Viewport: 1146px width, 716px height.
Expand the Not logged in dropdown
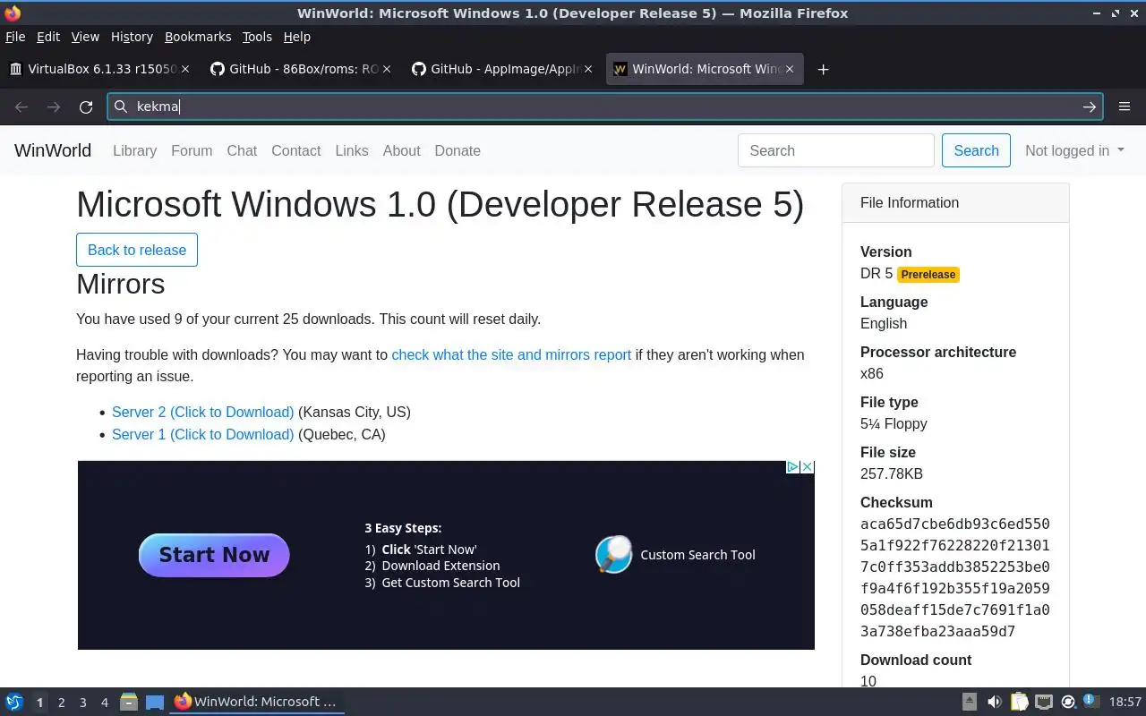click(x=1074, y=150)
